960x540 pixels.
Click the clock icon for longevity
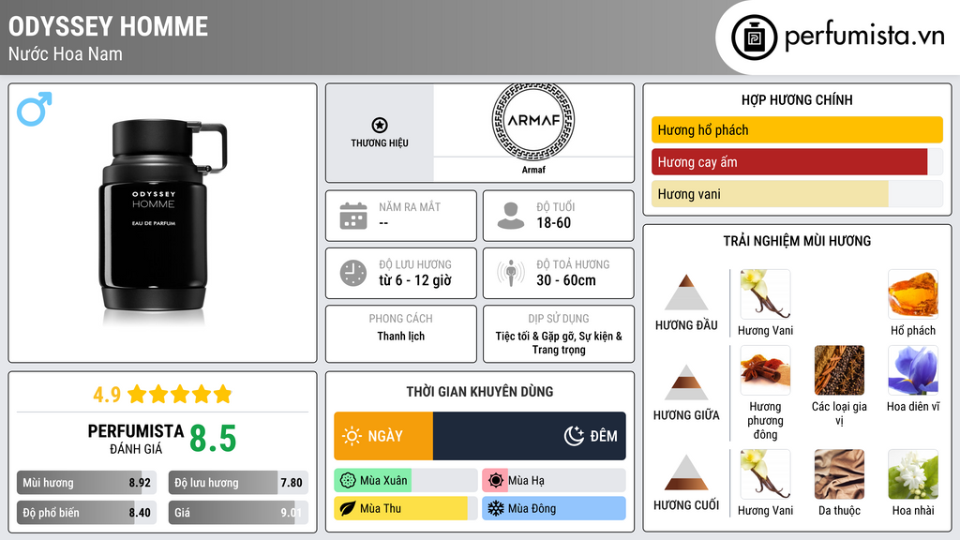tap(353, 273)
